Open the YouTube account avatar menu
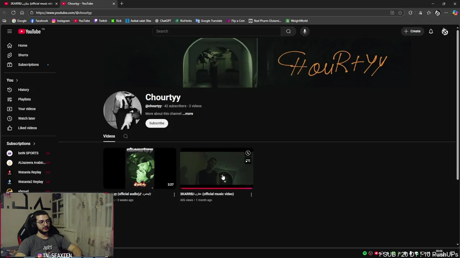This screenshot has width=460, height=258. 445,32
